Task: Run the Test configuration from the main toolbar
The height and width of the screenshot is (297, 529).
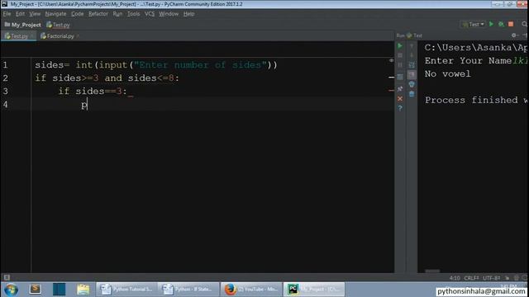Action: point(491,24)
